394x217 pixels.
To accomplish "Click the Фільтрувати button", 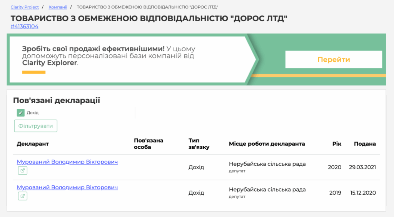I will point(36,126).
